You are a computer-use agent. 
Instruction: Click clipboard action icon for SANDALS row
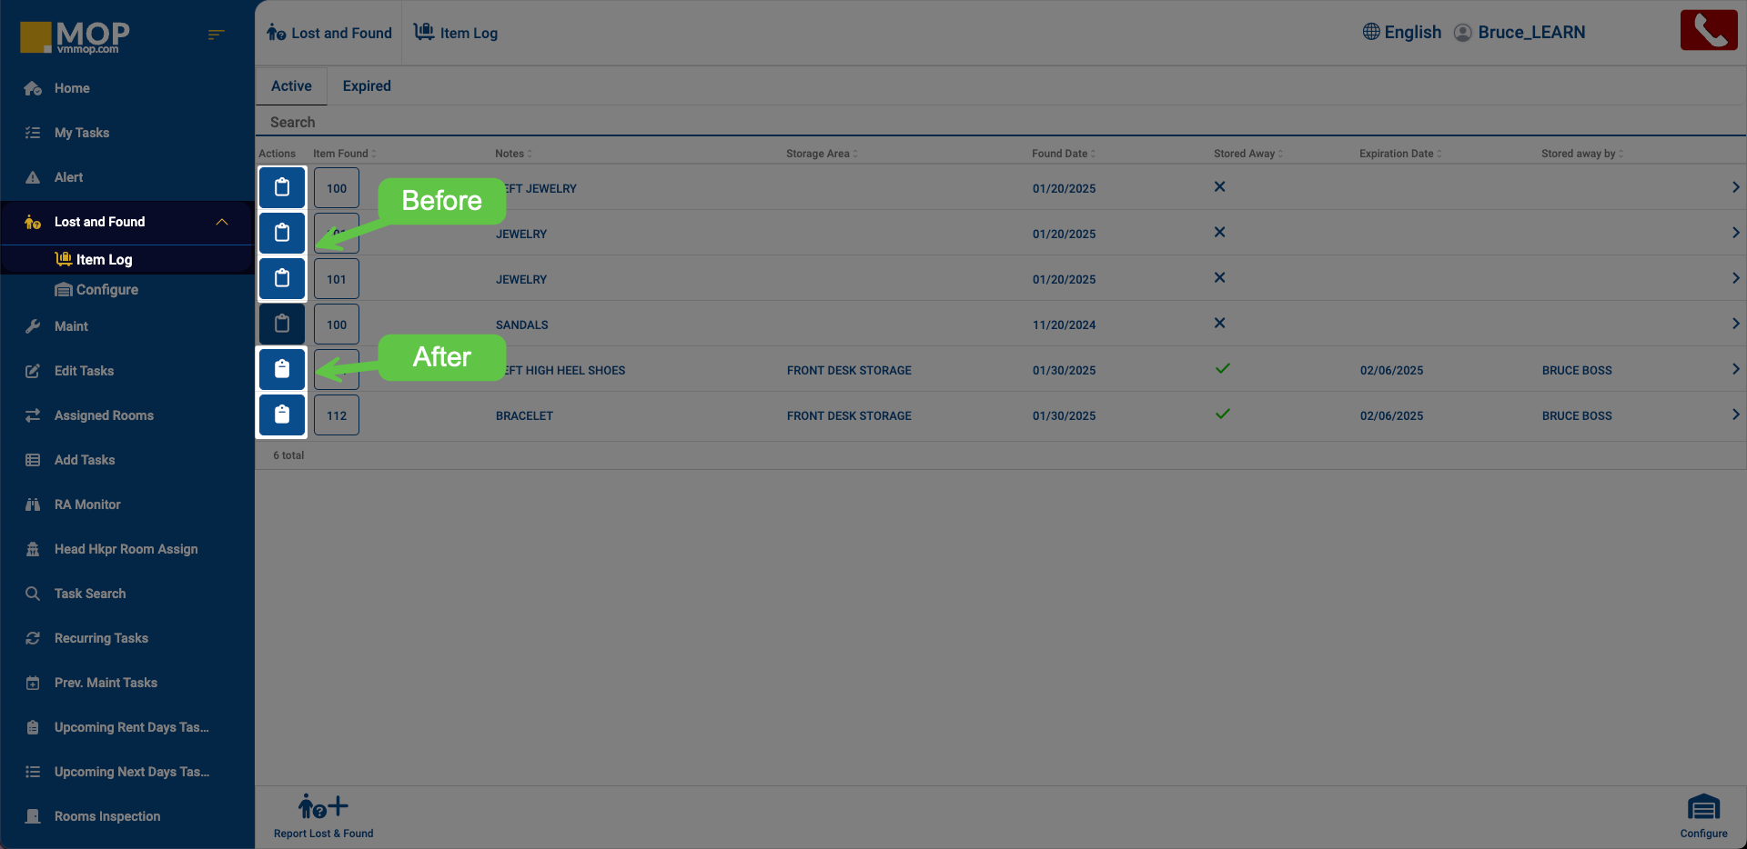point(282,324)
